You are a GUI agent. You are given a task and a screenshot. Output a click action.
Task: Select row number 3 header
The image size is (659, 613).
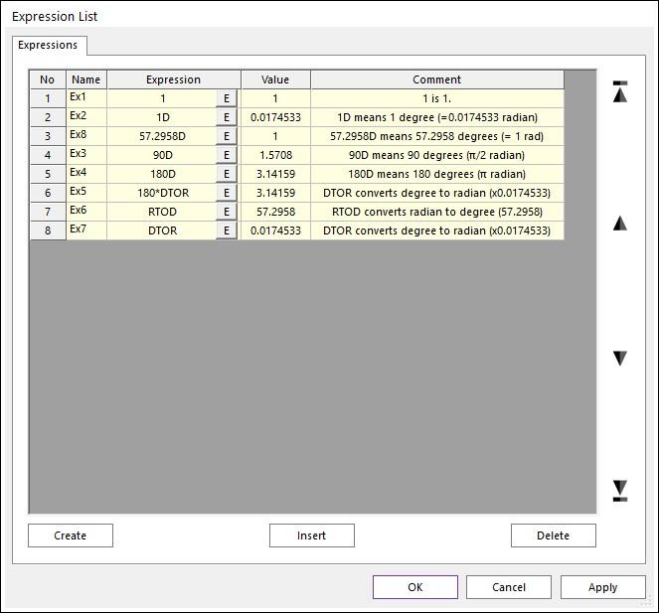(48, 136)
